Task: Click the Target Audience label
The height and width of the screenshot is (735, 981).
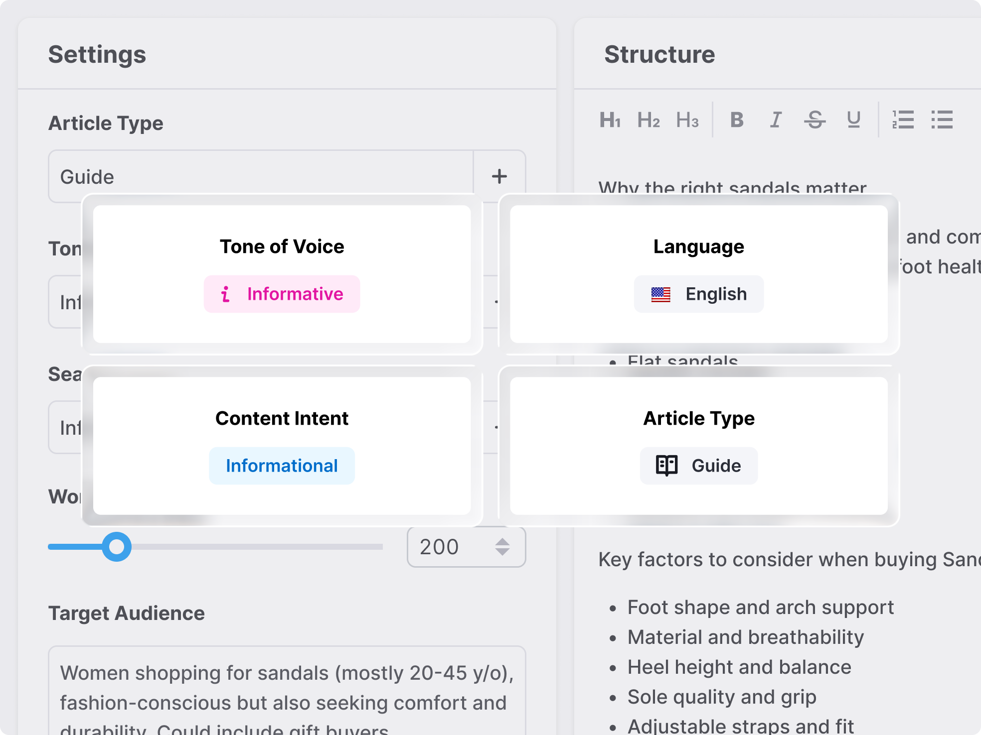Action: pyautogui.click(x=127, y=613)
